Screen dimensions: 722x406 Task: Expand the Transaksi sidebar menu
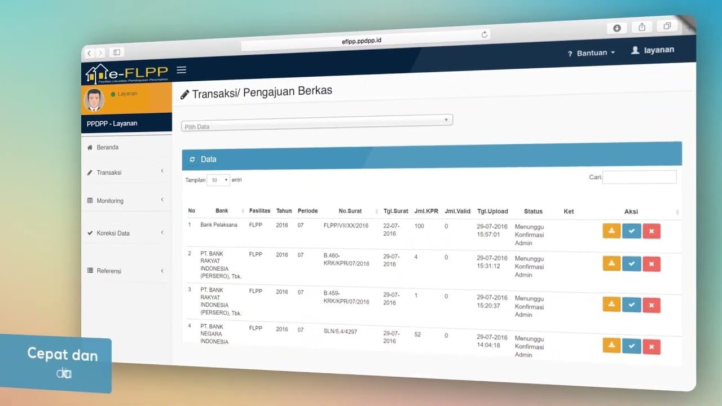tap(109, 173)
